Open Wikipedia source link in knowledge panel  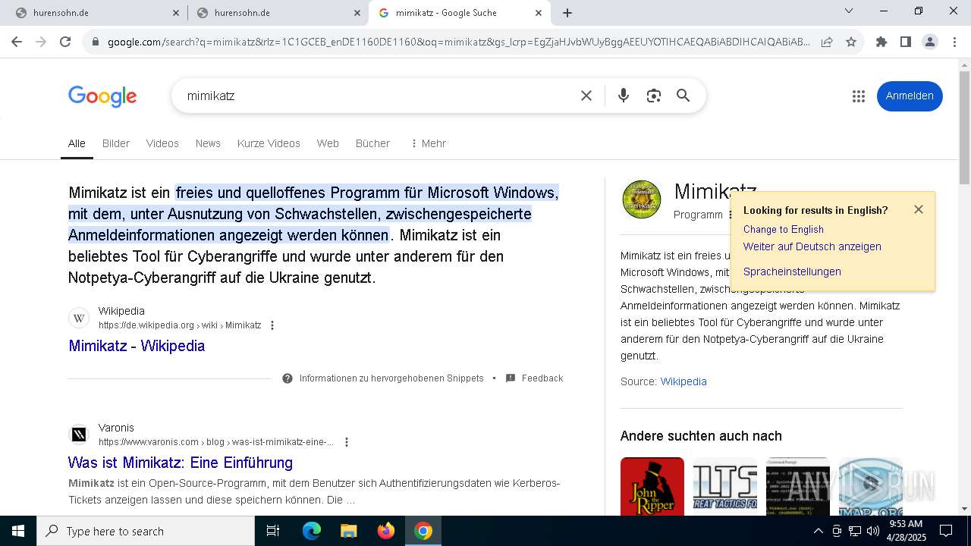pyautogui.click(x=683, y=381)
